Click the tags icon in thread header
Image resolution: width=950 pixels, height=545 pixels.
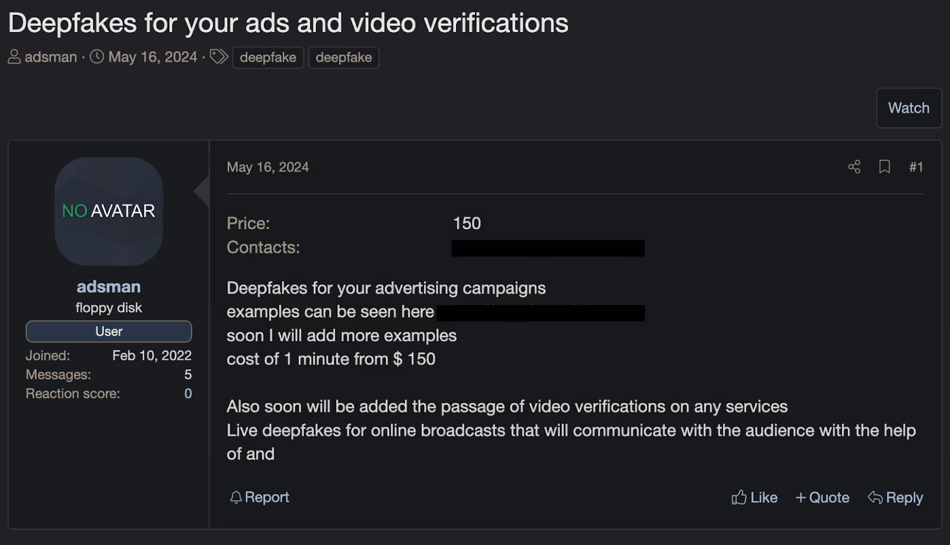[218, 56]
